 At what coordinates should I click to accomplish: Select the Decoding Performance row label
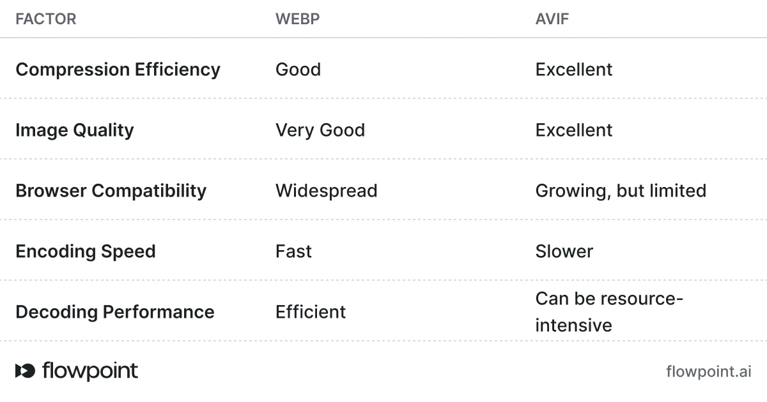pyautogui.click(x=115, y=312)
